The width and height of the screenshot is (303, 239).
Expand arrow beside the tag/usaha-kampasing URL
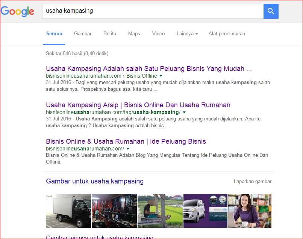pos(184,113)
